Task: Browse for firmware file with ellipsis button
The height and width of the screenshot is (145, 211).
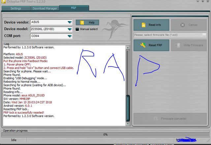Action: 204,35
